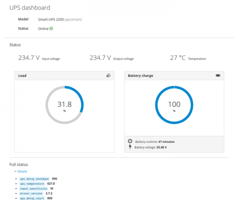238x200 pixels.
Task: Select the ups_temperature variable tag
Action: (x=32, y=184)
